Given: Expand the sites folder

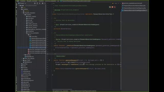Looking at the screenshot, I should tap(20, 66).
